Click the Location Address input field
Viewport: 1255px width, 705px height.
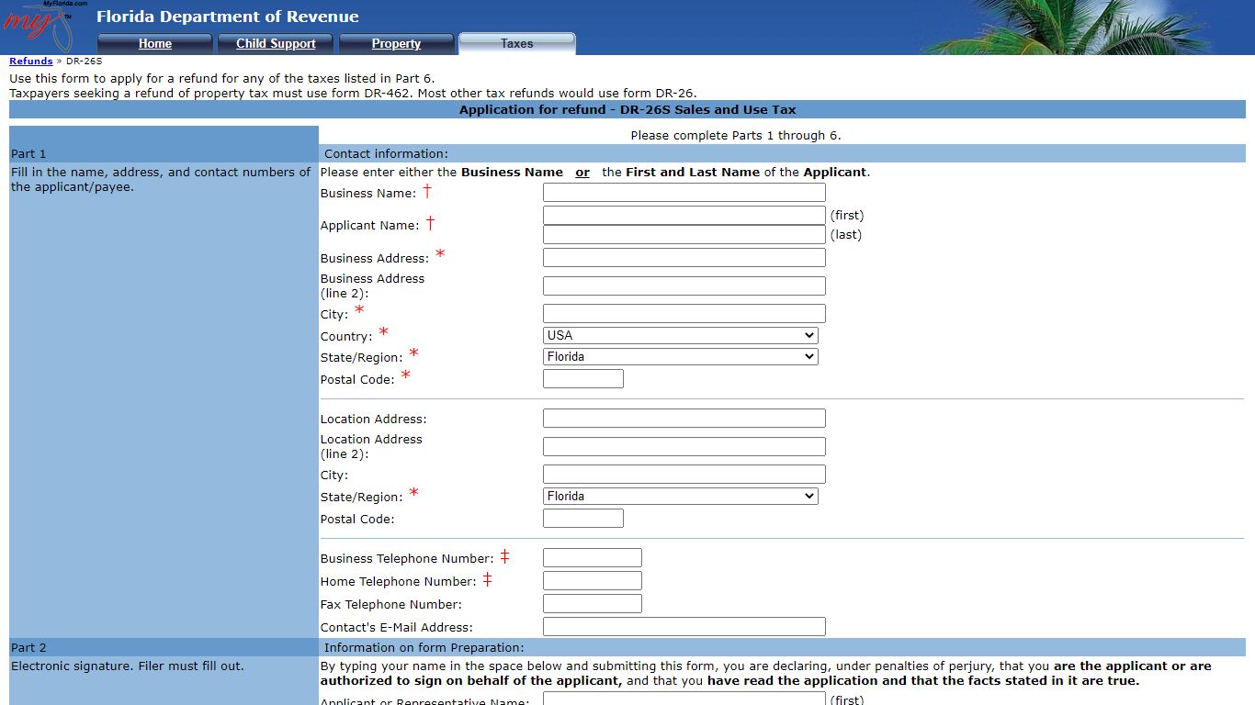point(684,419)
